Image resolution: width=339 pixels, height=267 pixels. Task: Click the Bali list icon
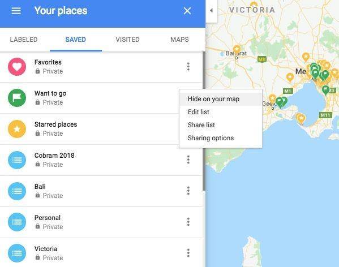[17, 191]
